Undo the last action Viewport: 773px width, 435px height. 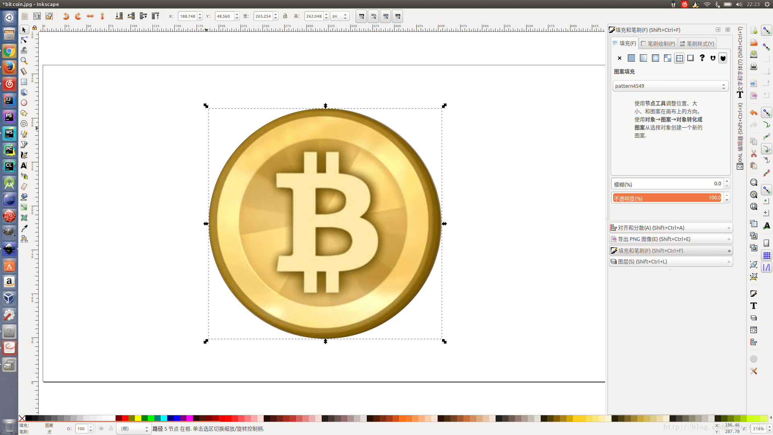(x=754, y=113)
